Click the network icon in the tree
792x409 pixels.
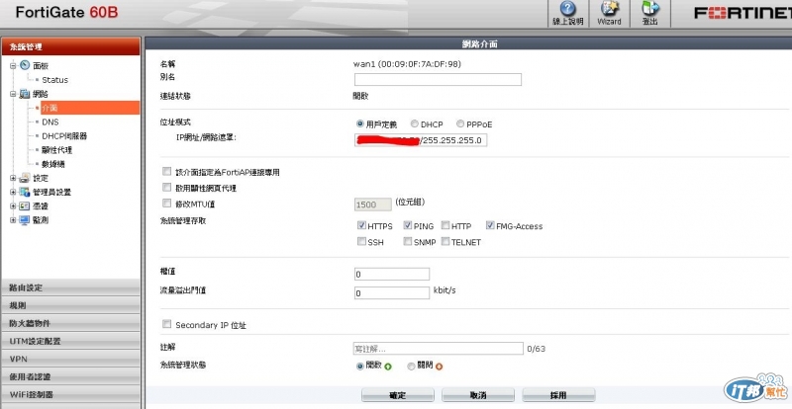(26, 94)
